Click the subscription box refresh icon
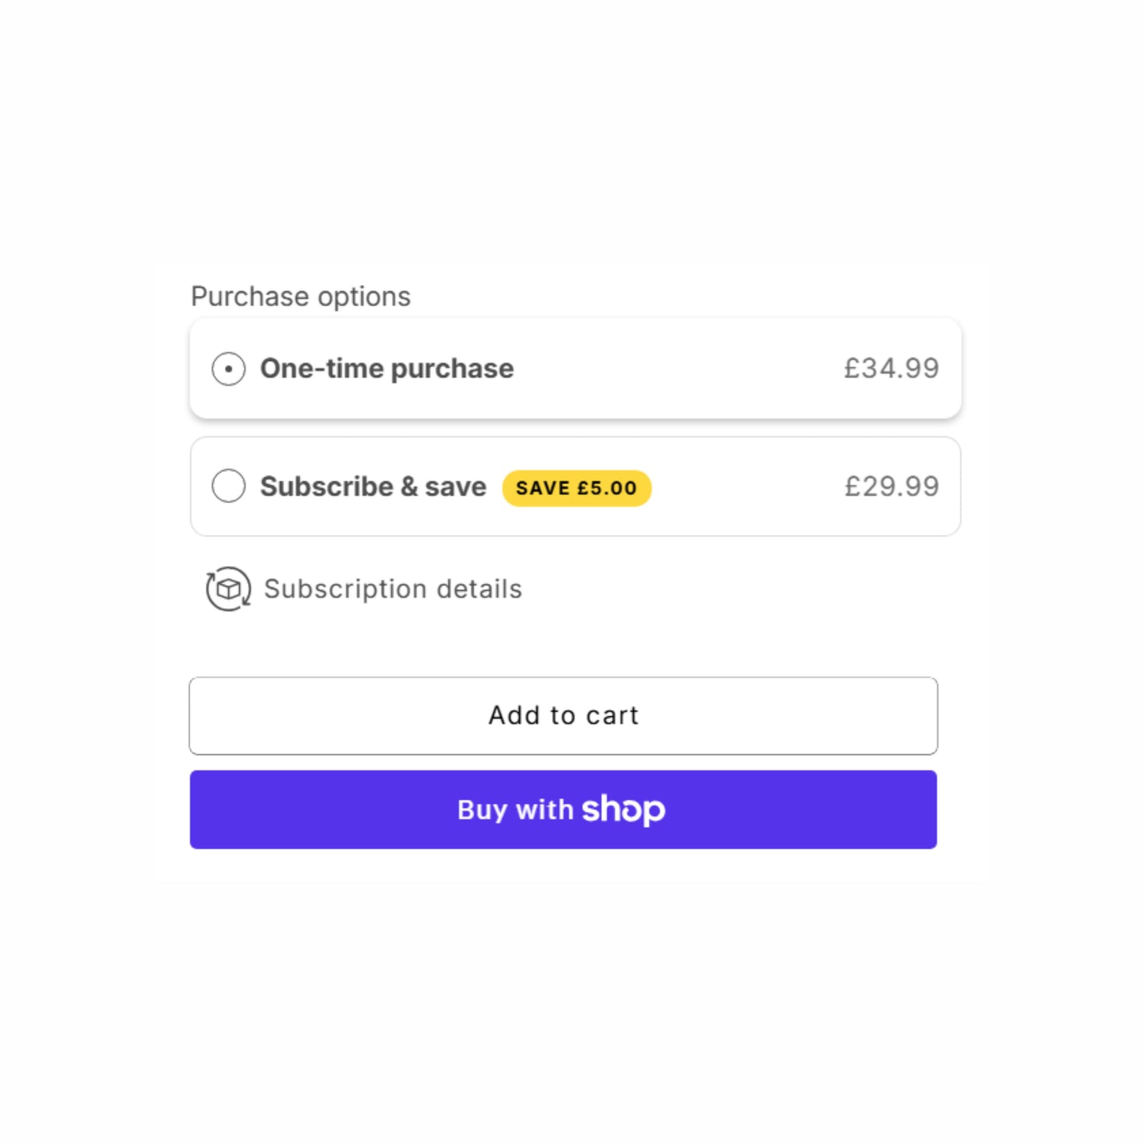Screen dimensions: 1145x1145 [228, 589]
